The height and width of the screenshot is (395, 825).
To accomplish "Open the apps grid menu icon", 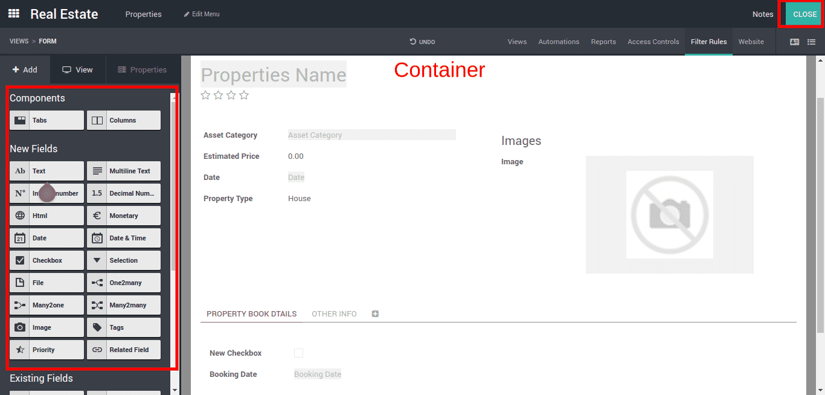I will tap(13, 13).
